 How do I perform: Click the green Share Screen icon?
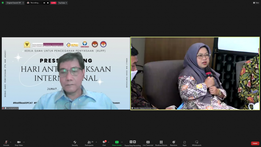117,142
